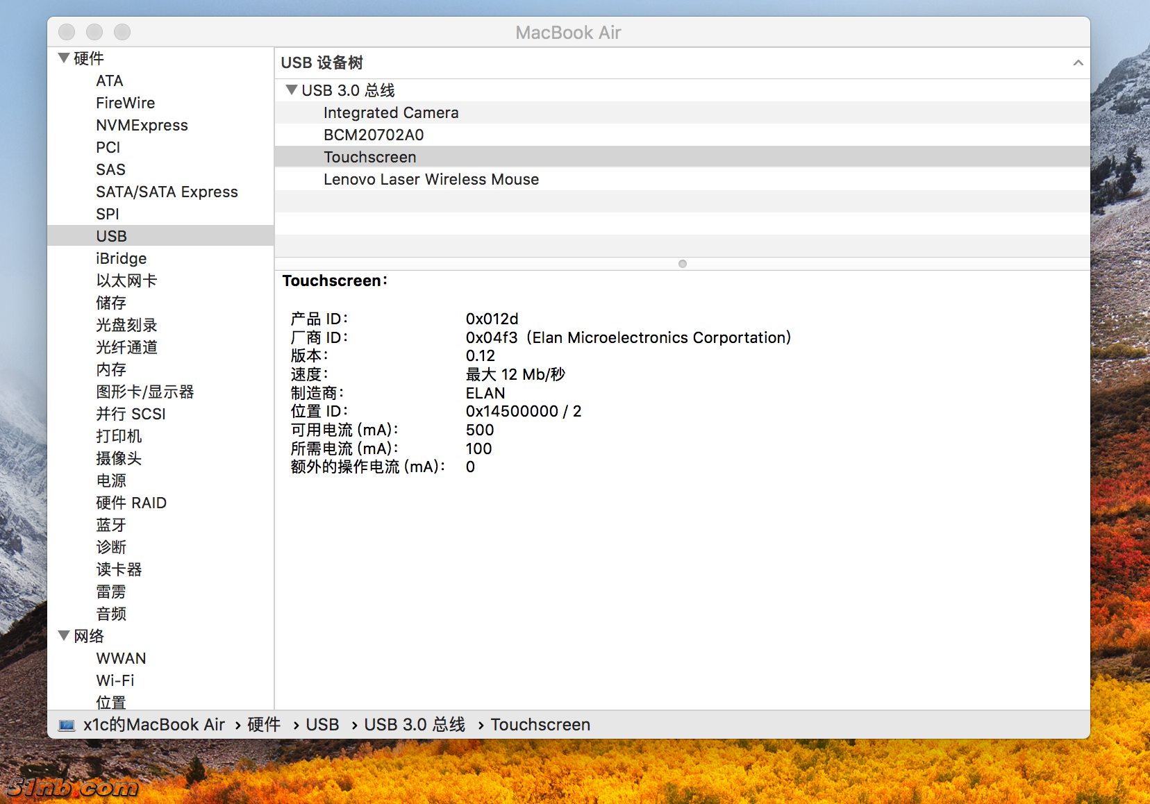Collapse the 硬件 section triangle
The width and height of the screenshot is (1150, 804).
tap(64, 58)
